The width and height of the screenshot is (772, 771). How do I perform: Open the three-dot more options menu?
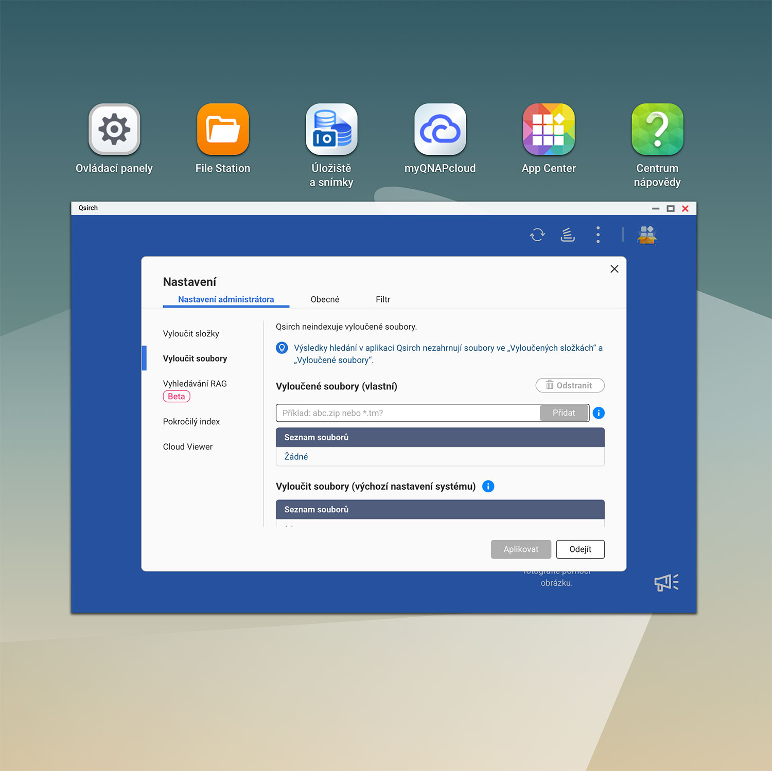pos(598,235)
